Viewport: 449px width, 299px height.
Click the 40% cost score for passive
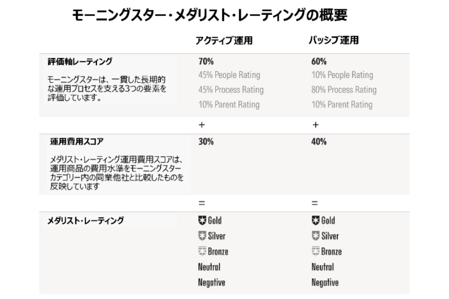319,142
